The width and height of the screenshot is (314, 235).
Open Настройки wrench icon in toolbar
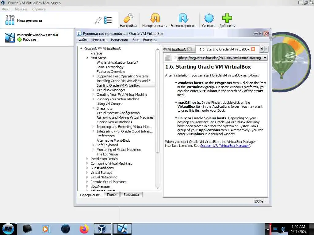[x=128, y=18]
